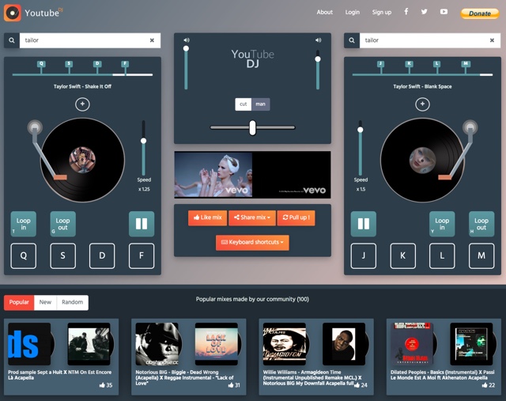506x401 pixels.
Task: Trigger the J cue pad
Action: (364, 255)
